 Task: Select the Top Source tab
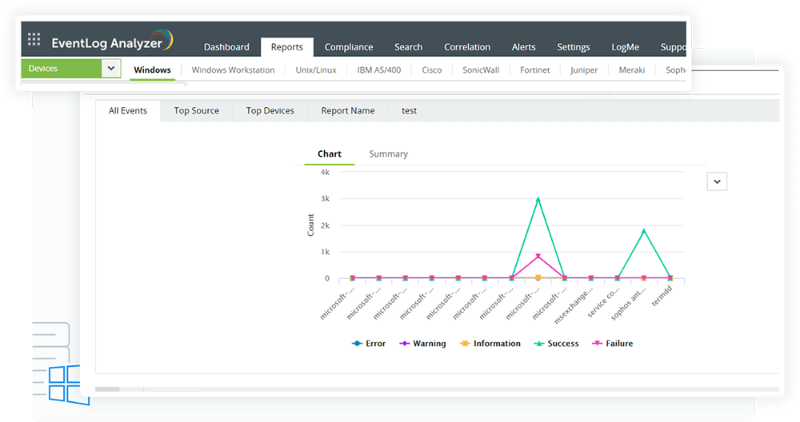click(x=196, y=111)
